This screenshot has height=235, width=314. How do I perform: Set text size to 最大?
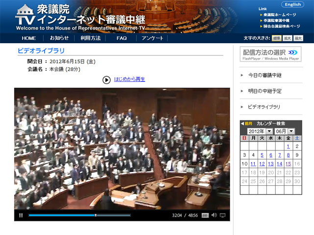click(x=298, y=38)
